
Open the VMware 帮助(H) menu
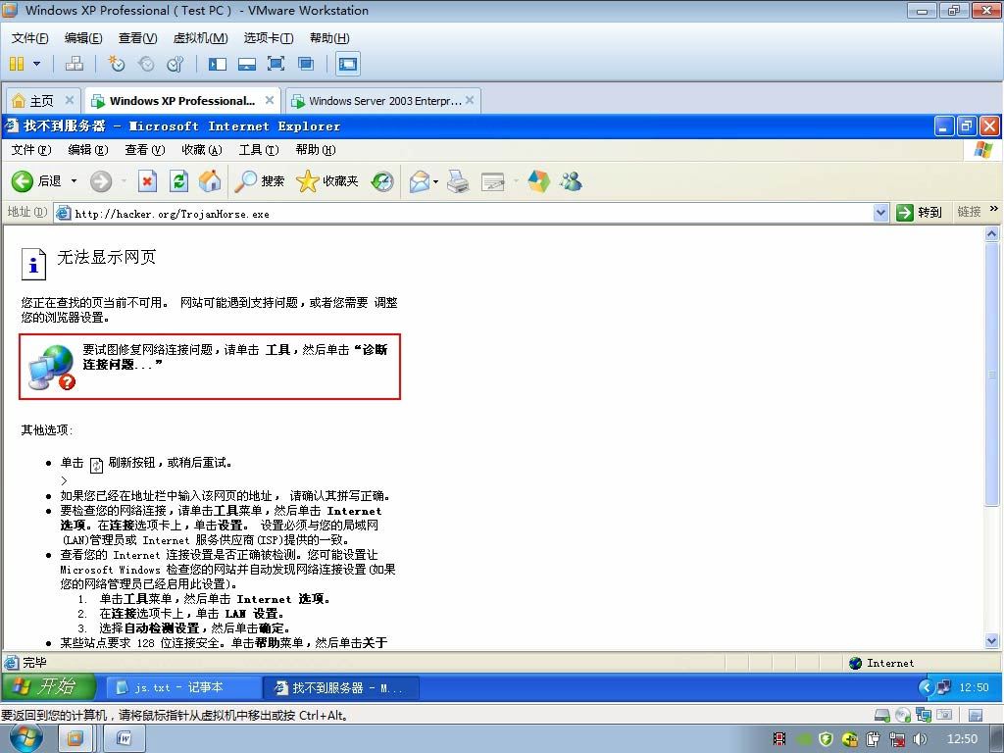click(329, 38)
